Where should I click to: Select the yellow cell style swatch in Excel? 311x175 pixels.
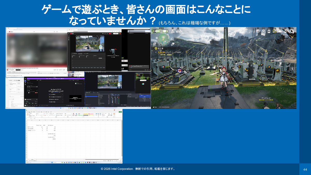(86, 114)
